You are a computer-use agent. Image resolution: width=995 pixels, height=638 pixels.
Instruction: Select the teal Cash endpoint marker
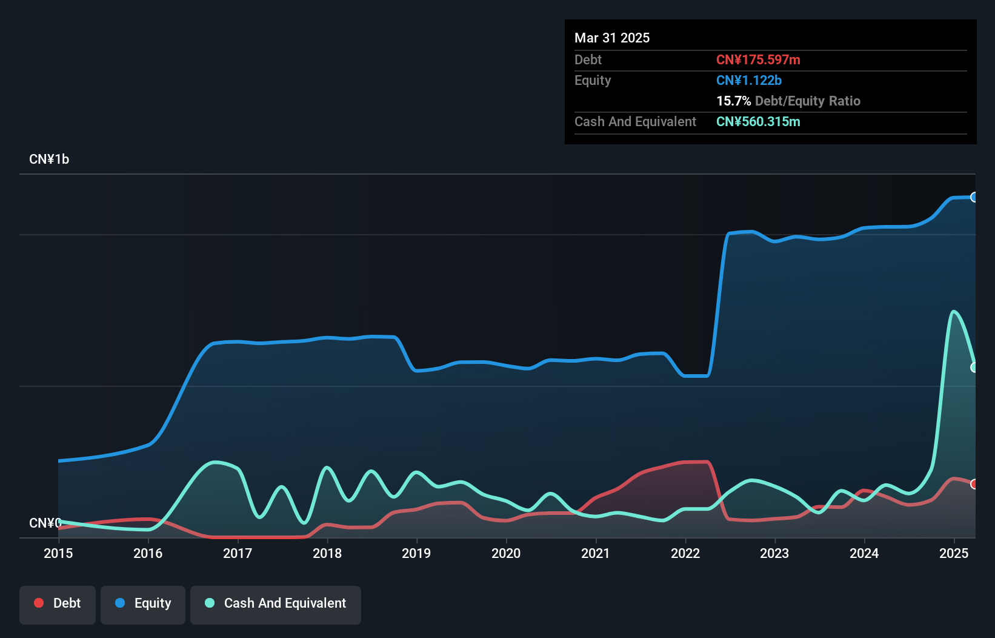click(974, 368)
